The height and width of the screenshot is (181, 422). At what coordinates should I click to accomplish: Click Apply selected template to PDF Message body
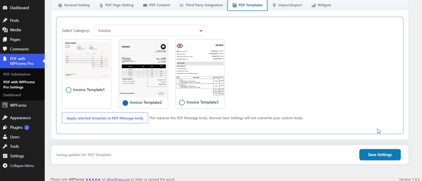tap(105, 118)
